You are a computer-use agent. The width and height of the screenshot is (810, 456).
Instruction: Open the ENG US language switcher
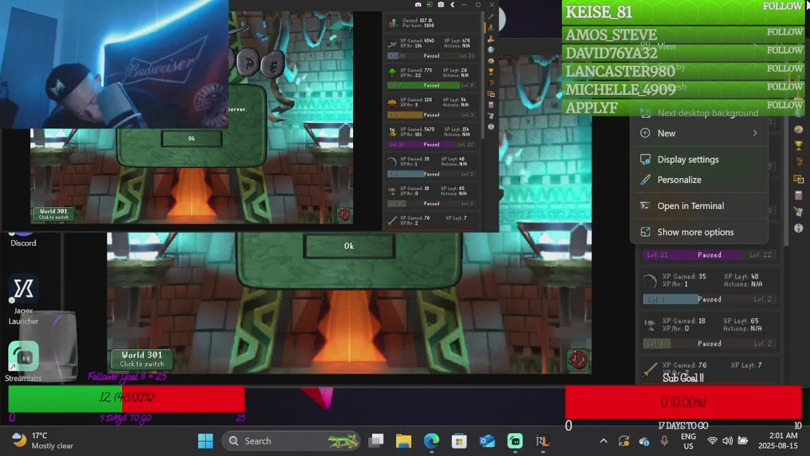(688, 441)
